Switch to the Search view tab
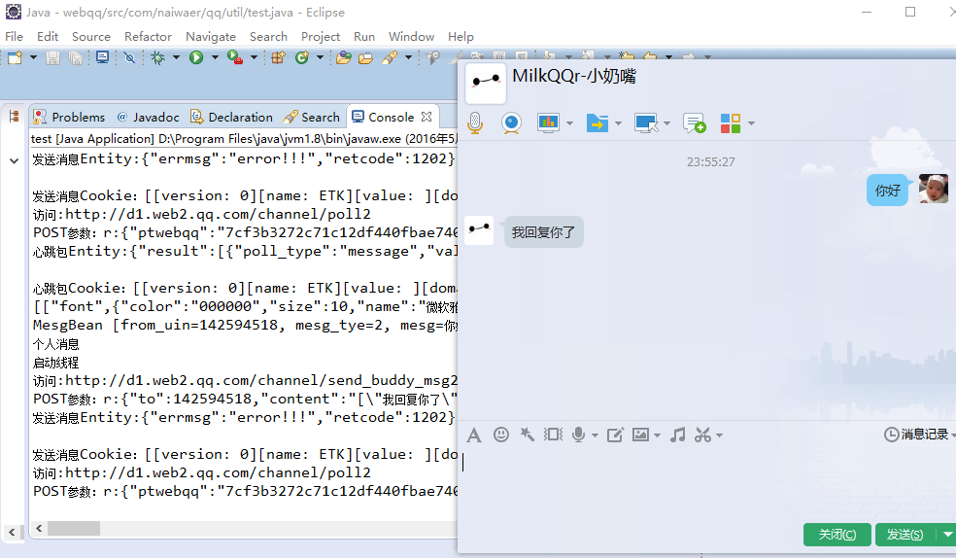 (312, 117)
